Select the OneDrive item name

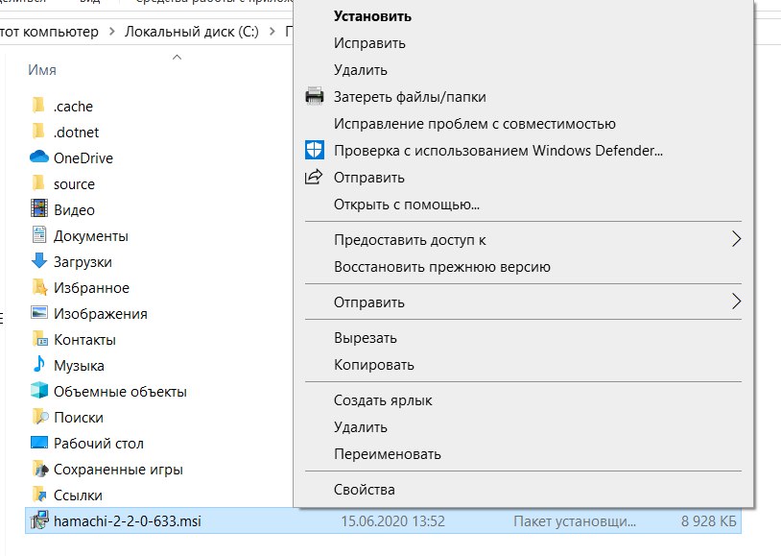click(83, 158)
